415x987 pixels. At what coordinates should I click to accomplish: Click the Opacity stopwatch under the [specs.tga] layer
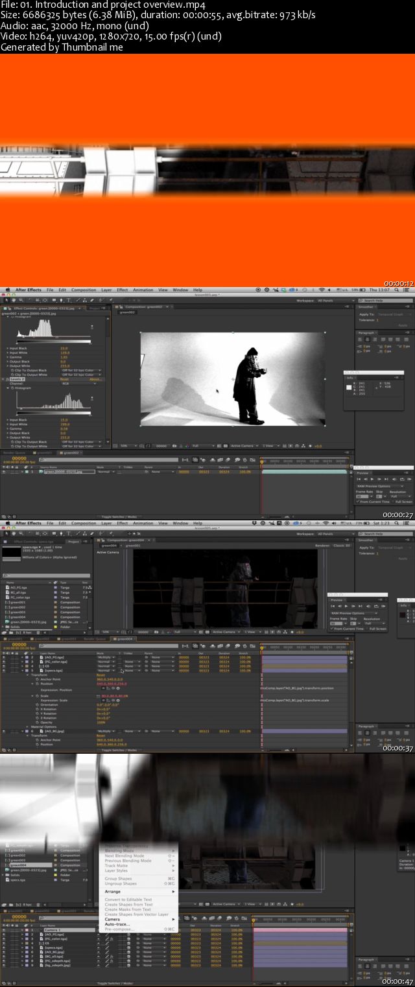pos(36,722)
